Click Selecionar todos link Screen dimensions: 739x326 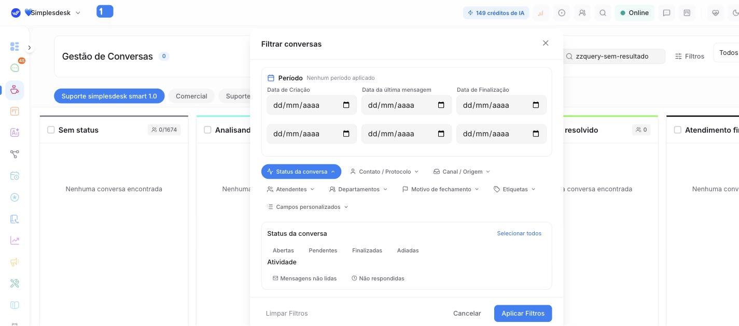coord(519,233)
